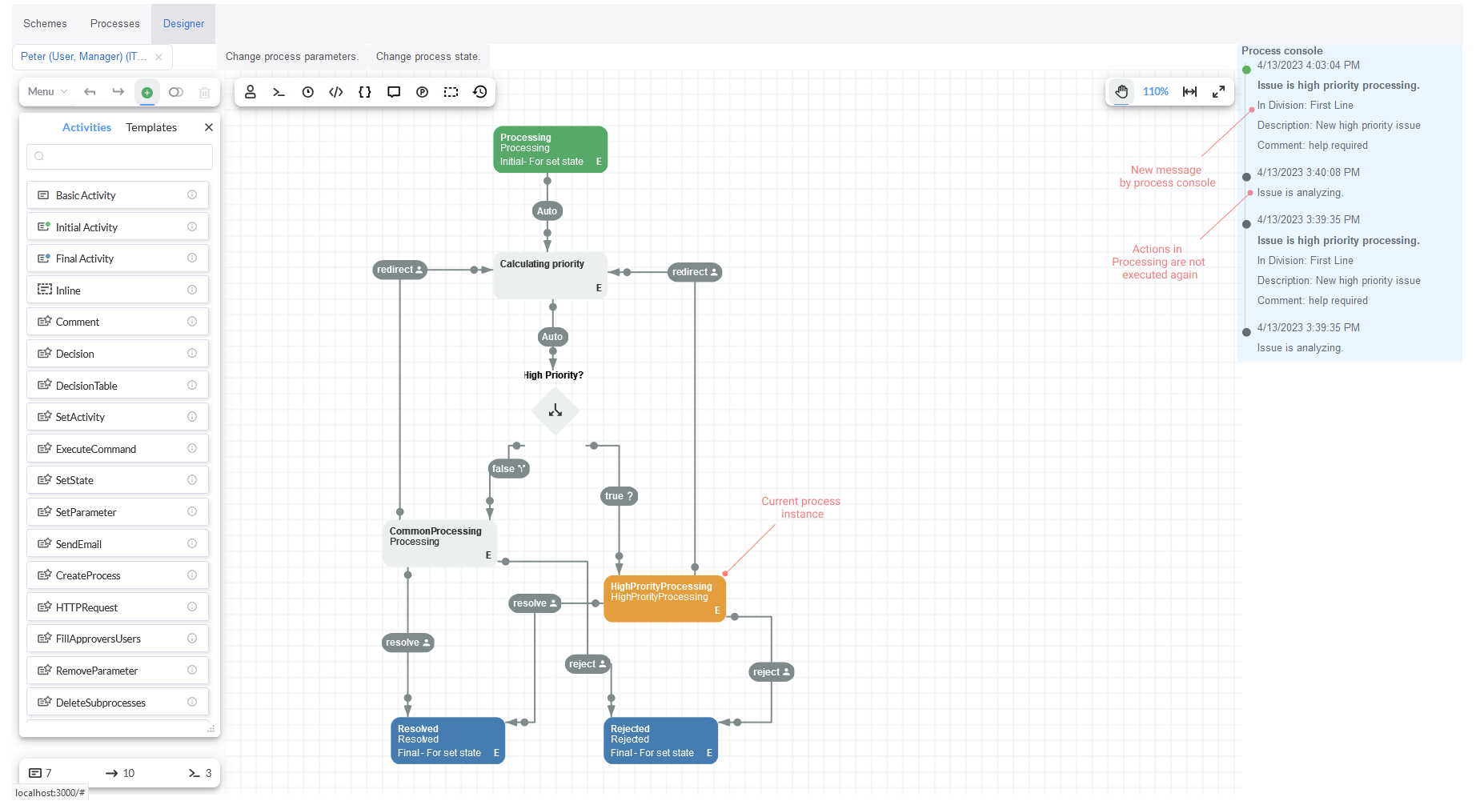Click info icon for Inline
The image size is (1476, 805).
[192, 290]
